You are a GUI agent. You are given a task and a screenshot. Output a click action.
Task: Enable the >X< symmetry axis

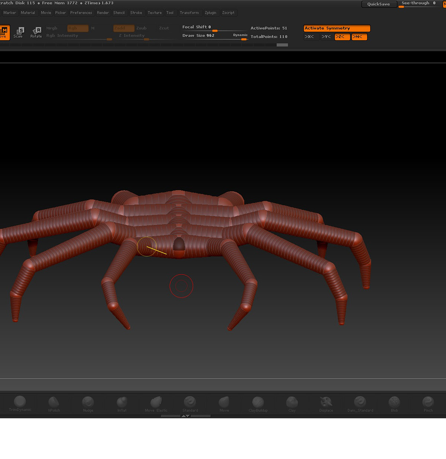tap(310, 36)
